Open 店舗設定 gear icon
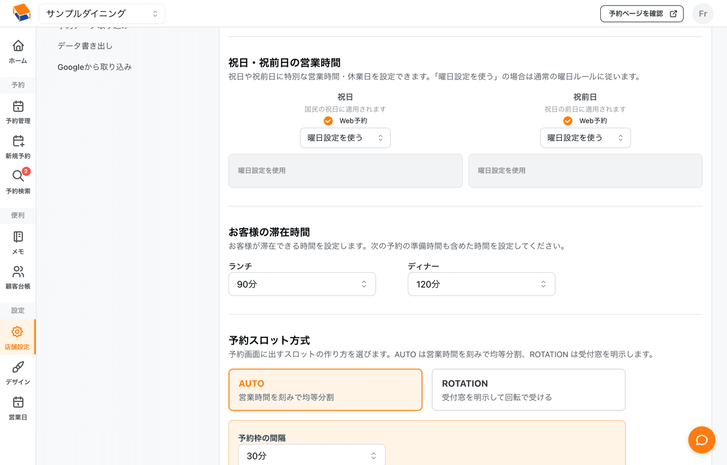The width and height of the screenshot is (727, 465). coord(17,332)
